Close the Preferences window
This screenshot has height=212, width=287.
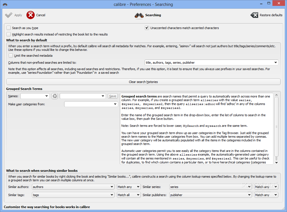279,3
